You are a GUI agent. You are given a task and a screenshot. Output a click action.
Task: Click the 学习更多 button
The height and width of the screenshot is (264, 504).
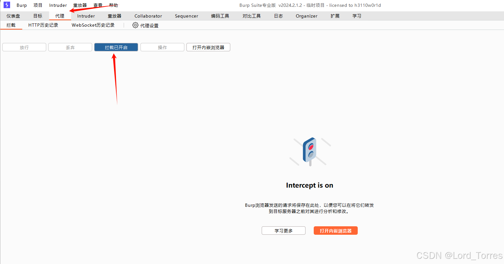pos(283,231)
